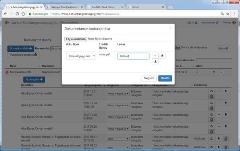The image size is (240, 151).
Task: Open the Kliens funkciók menu
Action: 69,23
